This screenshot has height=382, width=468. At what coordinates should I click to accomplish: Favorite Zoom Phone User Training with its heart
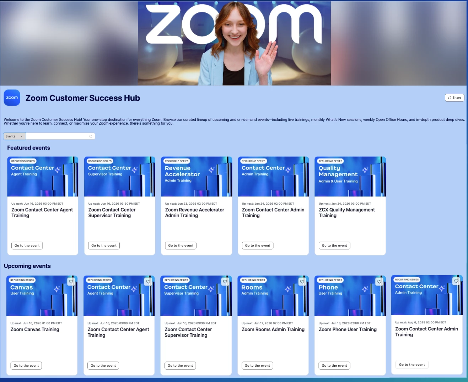click(x=379, y=281)
